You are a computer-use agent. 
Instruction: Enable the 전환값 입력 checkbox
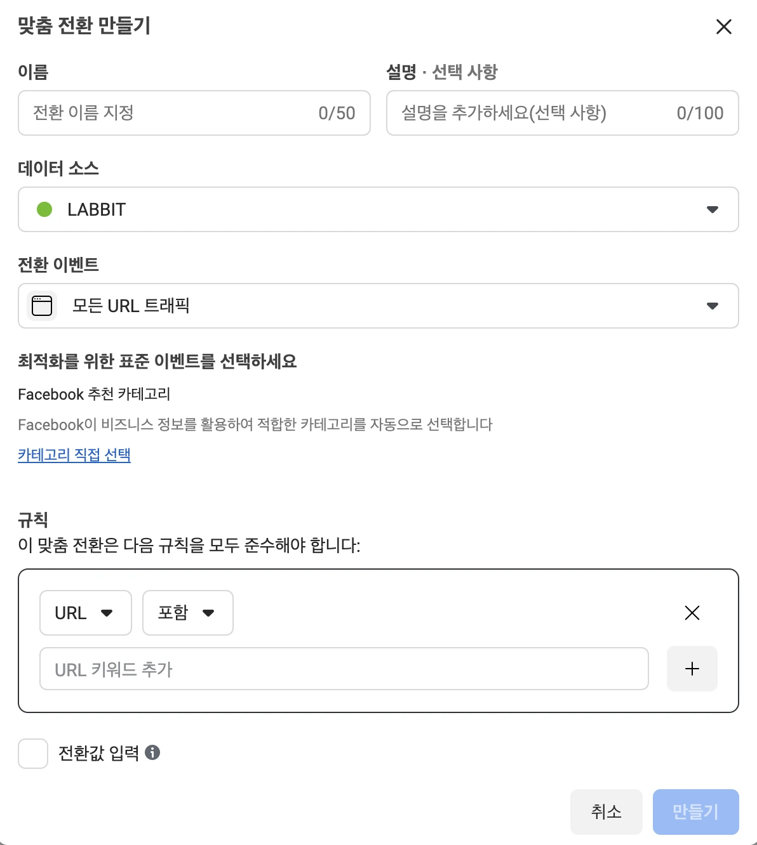pos(33,754)
